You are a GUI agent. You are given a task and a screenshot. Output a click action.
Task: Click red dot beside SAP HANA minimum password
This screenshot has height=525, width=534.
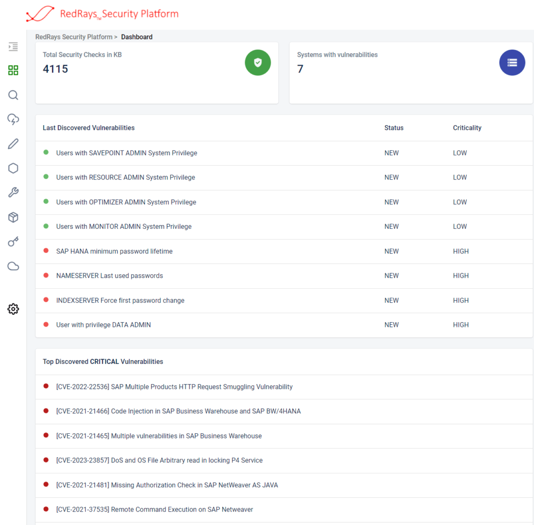(46, 251)
